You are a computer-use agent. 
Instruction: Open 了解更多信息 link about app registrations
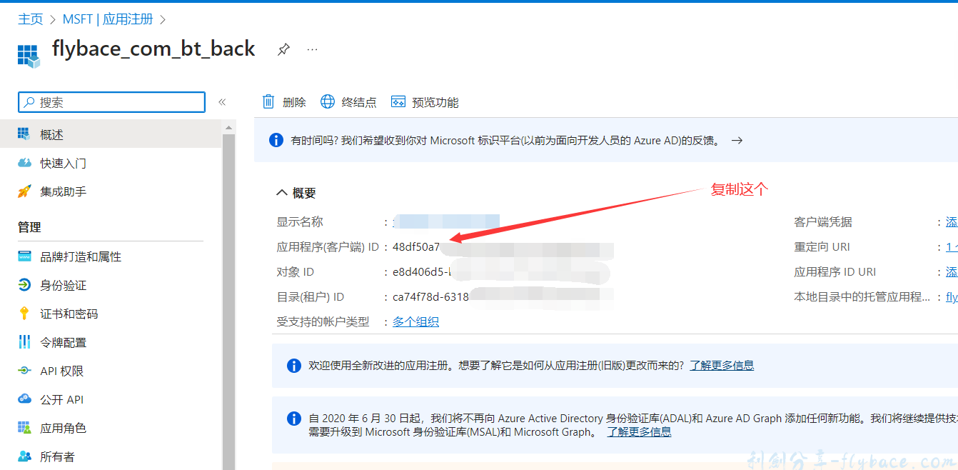click(722, 366)
